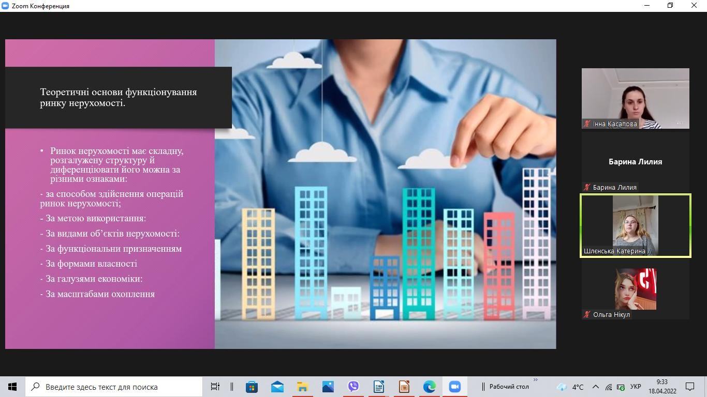Switch input language via УКР indicator
Image resolution: width=707 pixels, height=397 pixels.
click(636, 387)
